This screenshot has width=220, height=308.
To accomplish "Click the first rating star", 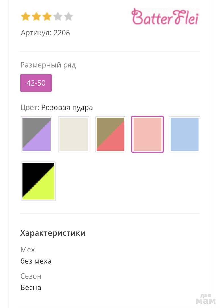I will [26, 17].
